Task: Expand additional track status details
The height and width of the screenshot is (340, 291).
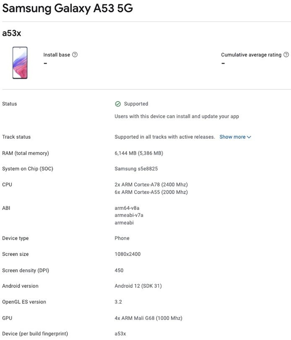Action: [x=233, y=137]
